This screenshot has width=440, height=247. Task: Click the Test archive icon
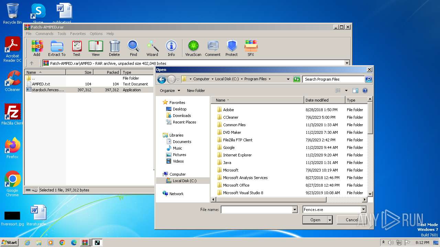(x=77, y=48)
